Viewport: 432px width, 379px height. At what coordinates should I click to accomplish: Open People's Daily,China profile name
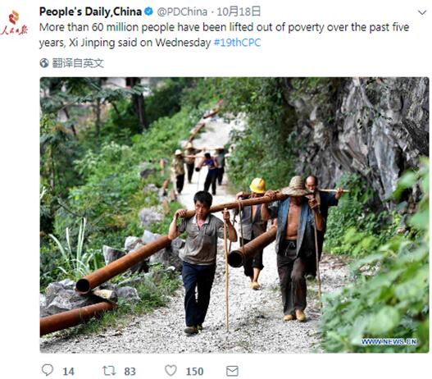tap(91, 11)
